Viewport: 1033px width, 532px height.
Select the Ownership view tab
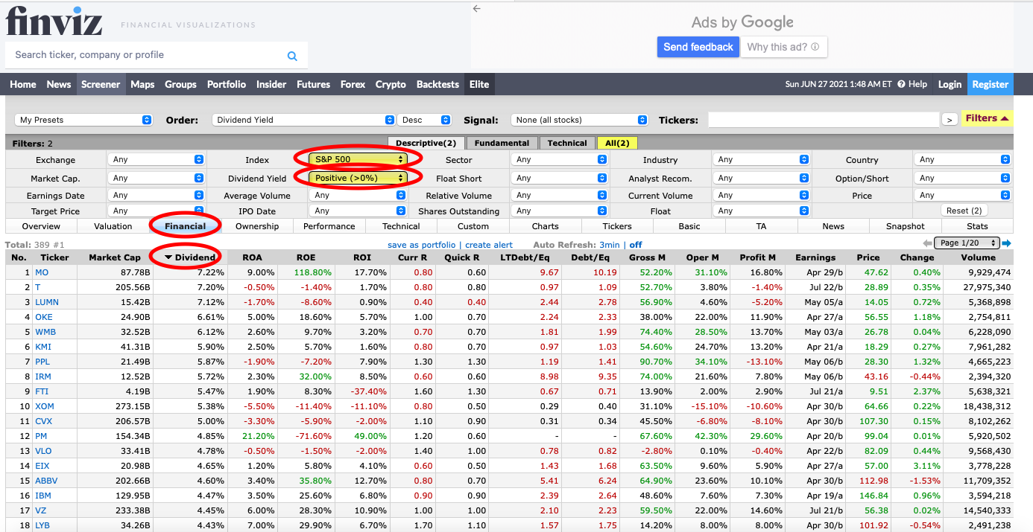[x=257, y=226]
